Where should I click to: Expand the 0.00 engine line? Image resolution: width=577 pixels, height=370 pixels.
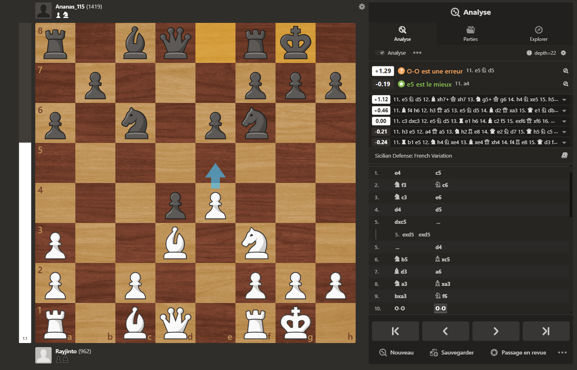(564, 121)
